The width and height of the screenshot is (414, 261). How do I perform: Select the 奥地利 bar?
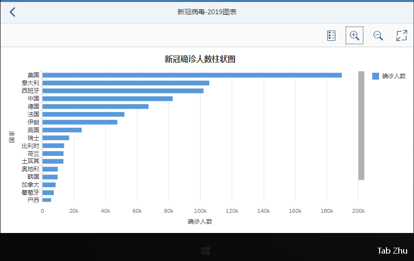(x=50, y=169)
